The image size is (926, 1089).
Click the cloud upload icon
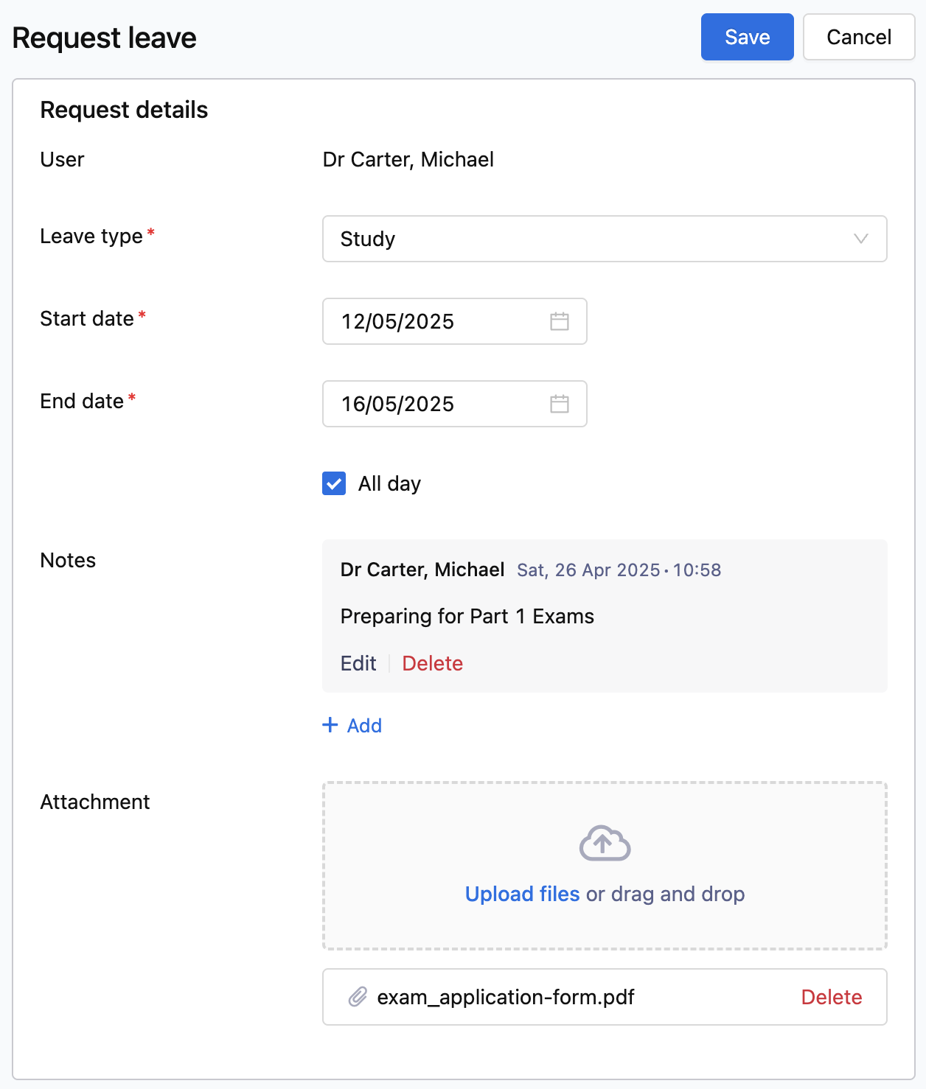tap(605, 844)
